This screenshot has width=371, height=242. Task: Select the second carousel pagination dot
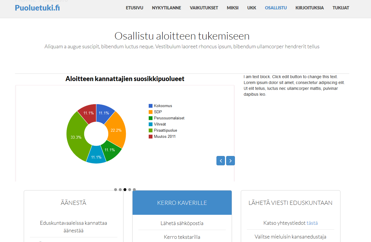(x=120, y=190)
